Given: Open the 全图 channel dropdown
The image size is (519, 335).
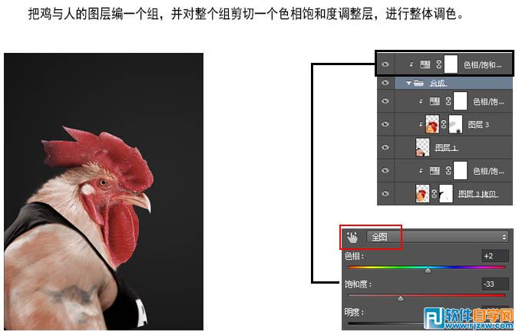Looking at the screenshot, I should click(438, 237).
